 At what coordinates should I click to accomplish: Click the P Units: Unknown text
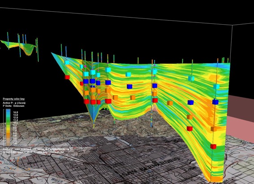point(13,106)
